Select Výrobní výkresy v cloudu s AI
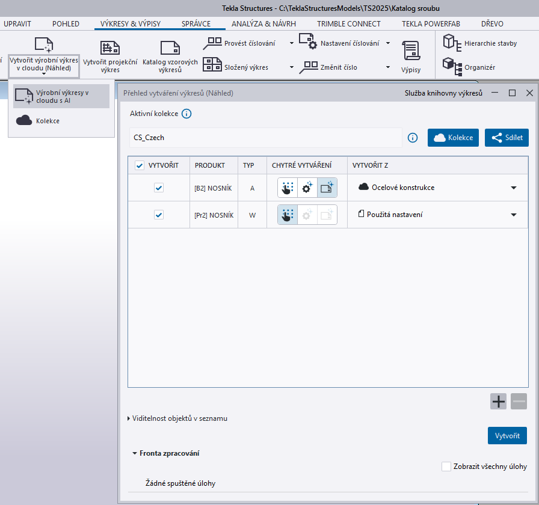This screenshot has width=539, height=505. (61, 97)
